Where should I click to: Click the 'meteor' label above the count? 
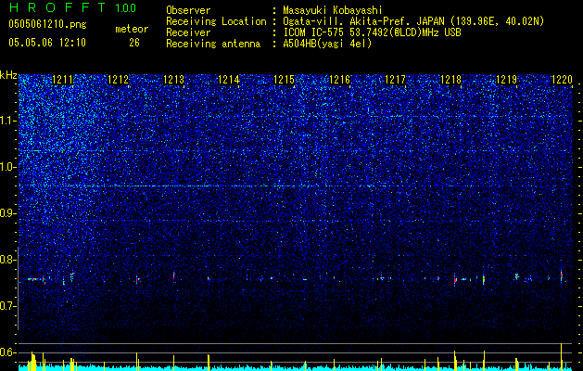point(132,29)
